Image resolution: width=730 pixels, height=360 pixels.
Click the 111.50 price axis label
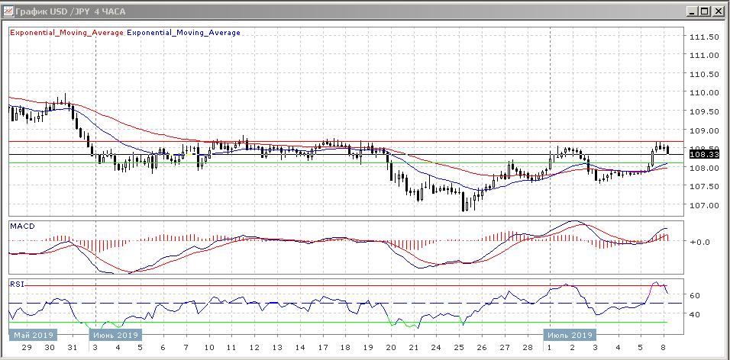coord(702,37)
